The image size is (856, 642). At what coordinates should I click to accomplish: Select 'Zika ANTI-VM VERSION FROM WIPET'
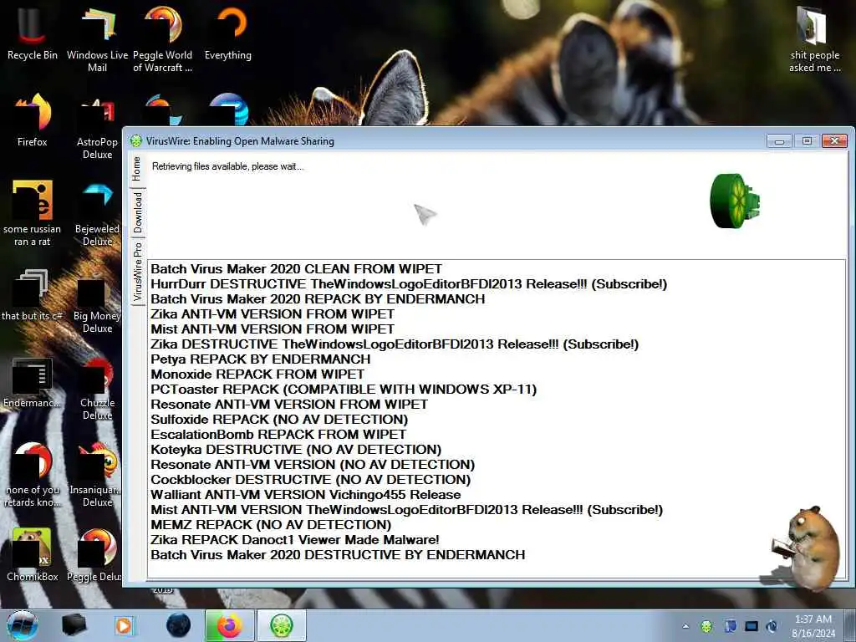273,314
